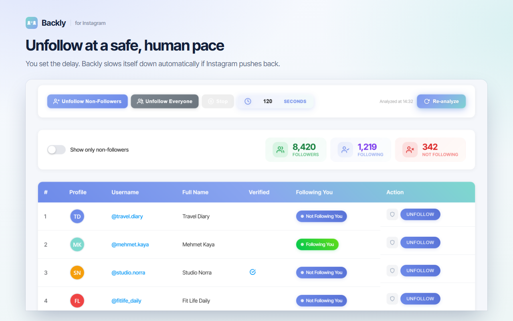Unfollow @travel.diary

click(x=420, y=214)
